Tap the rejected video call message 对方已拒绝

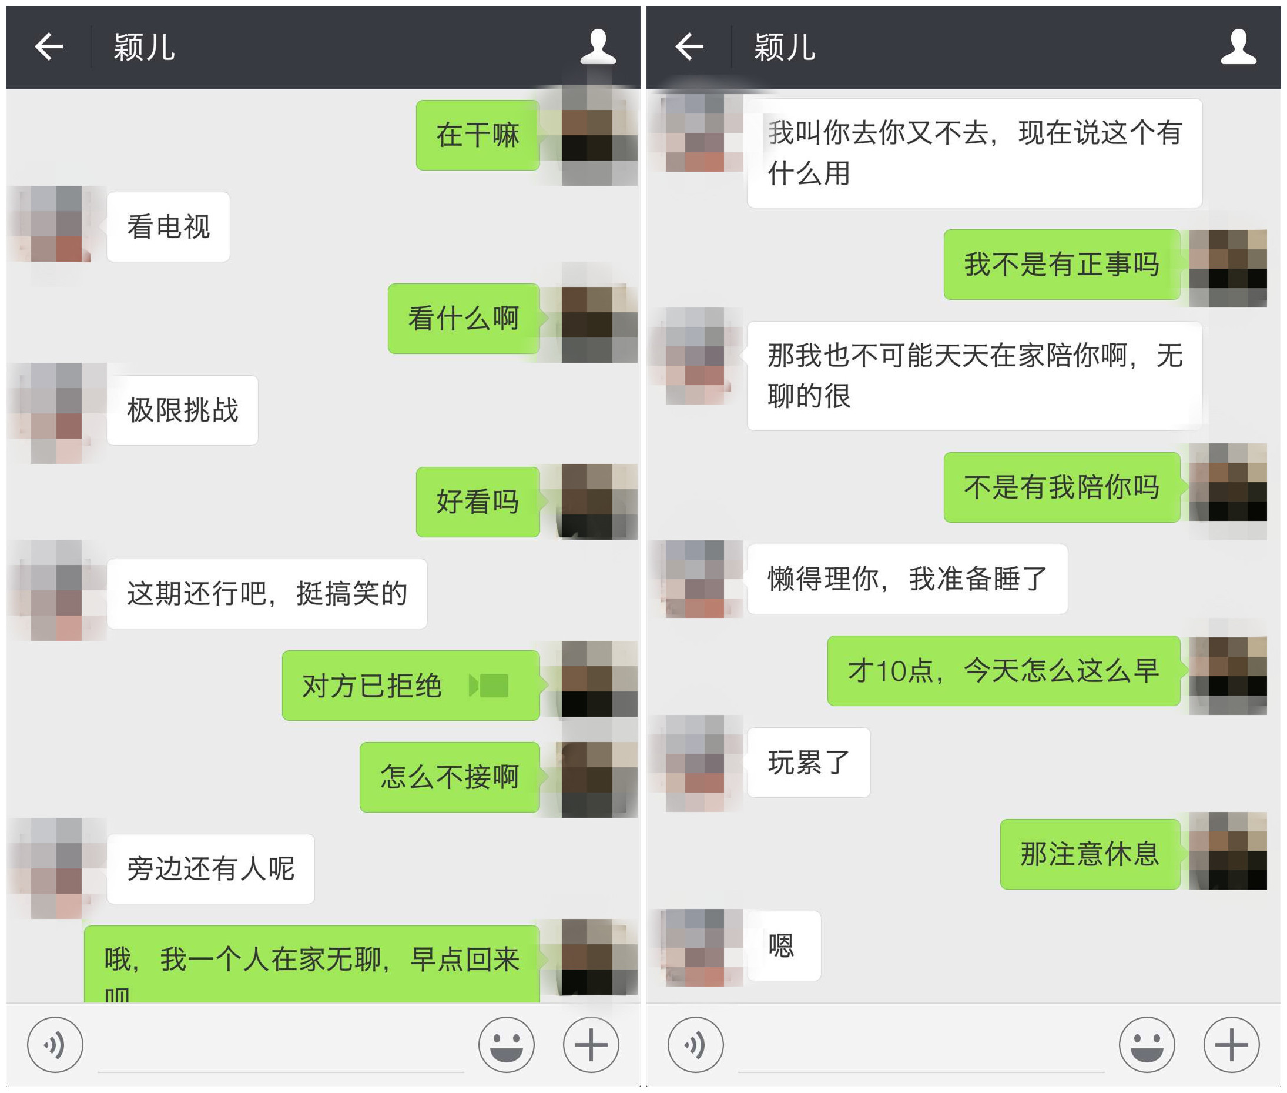(412, 686)
